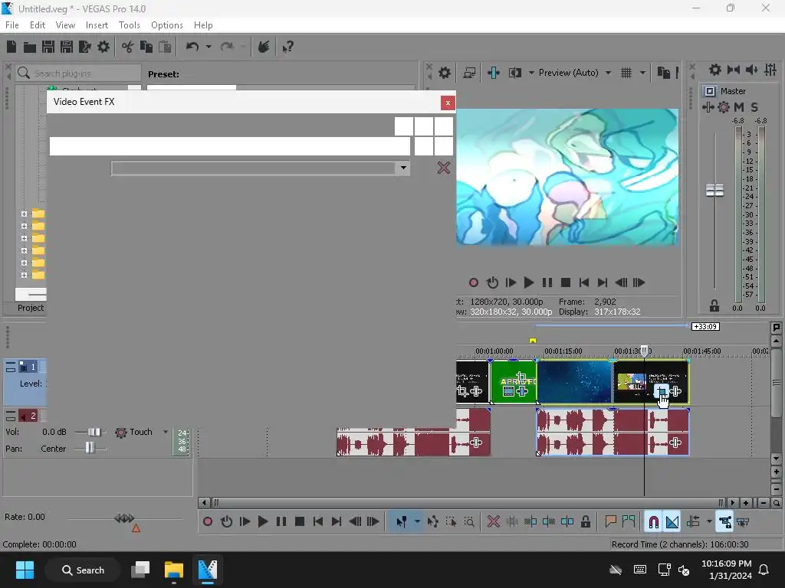Click Preview on External Monitor icon
The height and width of the screenshot is (588, 785).
click(469, 73)
